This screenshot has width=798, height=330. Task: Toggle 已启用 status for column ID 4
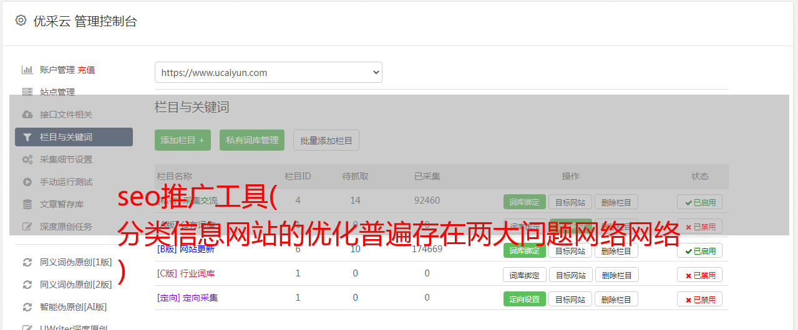[699, 202]
